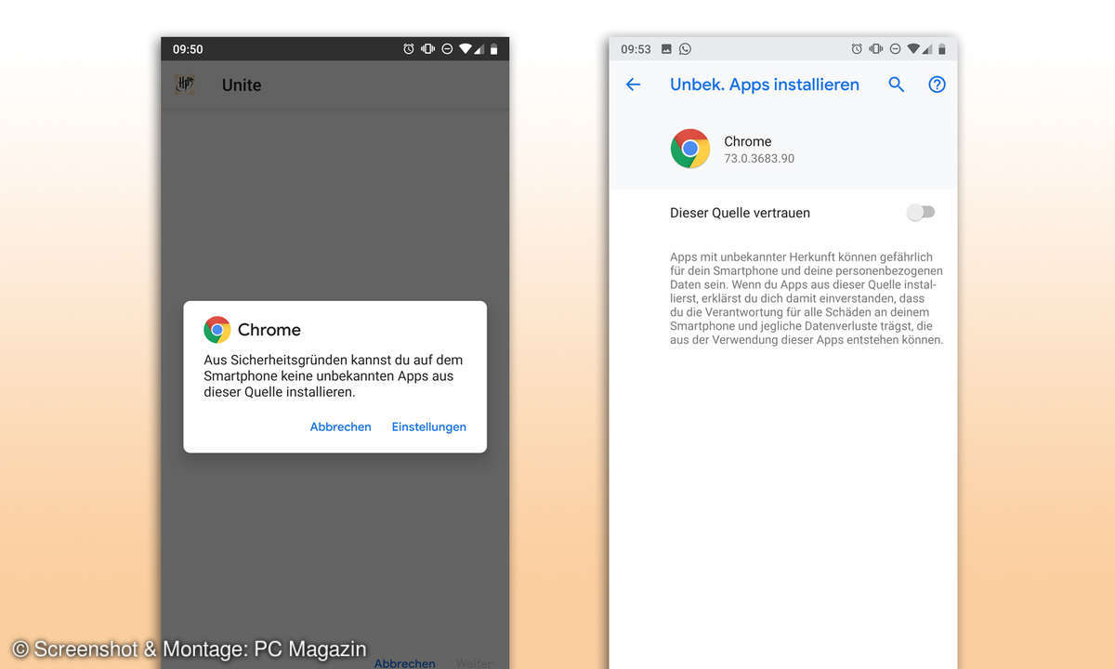Tap the image notification icon in right status bar
This screenshot has height=669, width=1115.
coord(668,49)
